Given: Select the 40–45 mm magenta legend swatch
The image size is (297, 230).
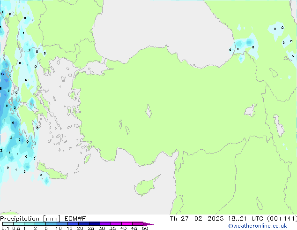Looking at the screenshot, I should click(127, 224).
